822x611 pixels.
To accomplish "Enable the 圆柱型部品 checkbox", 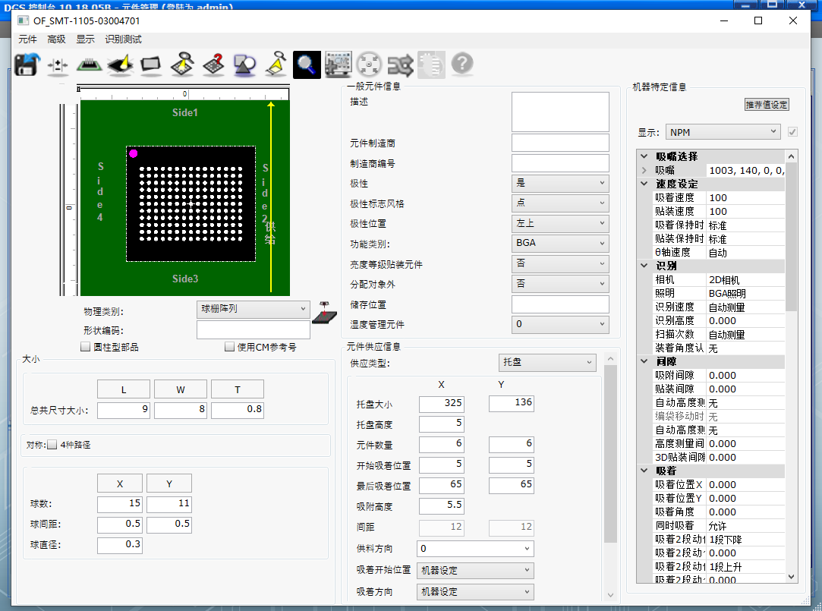I will coord(86,348).
